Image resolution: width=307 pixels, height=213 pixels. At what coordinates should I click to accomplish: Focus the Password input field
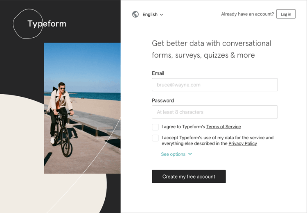tap(214, 112)
